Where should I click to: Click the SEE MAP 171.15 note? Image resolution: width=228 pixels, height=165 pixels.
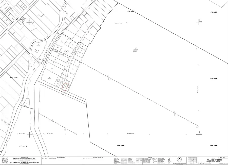point(130,133)
